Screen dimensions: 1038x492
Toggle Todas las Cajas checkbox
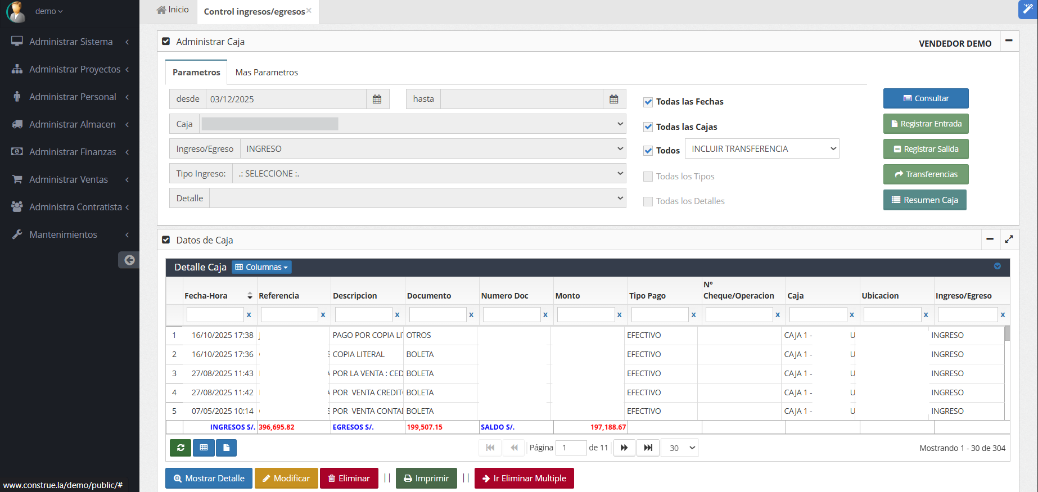(x=648, y=127)
